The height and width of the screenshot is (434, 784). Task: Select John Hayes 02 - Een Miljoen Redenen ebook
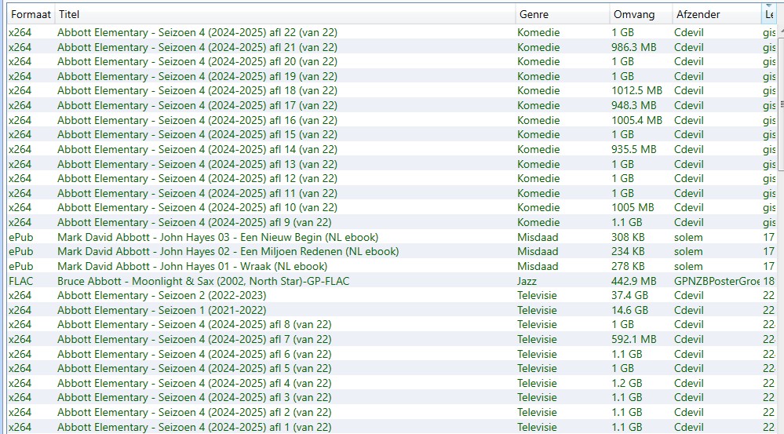coord(228,251)
